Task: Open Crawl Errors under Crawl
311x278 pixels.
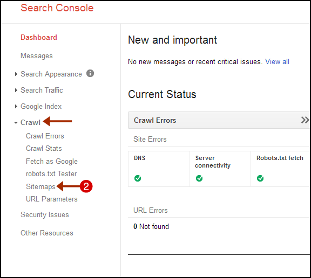Action: (45, 136)
